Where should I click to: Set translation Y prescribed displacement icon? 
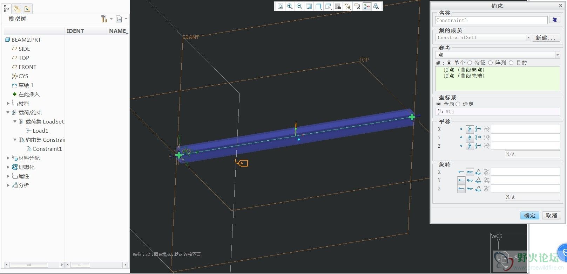click(478, 138)
